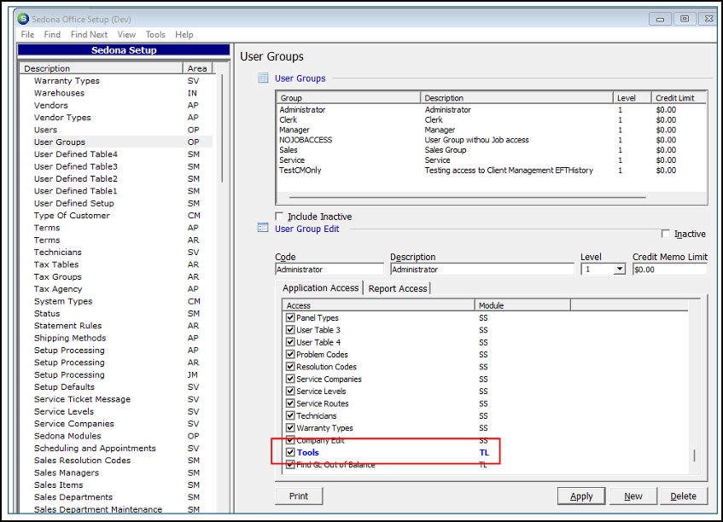Click the Module column header
Screen dimensions: 723x522
point(522,305)
